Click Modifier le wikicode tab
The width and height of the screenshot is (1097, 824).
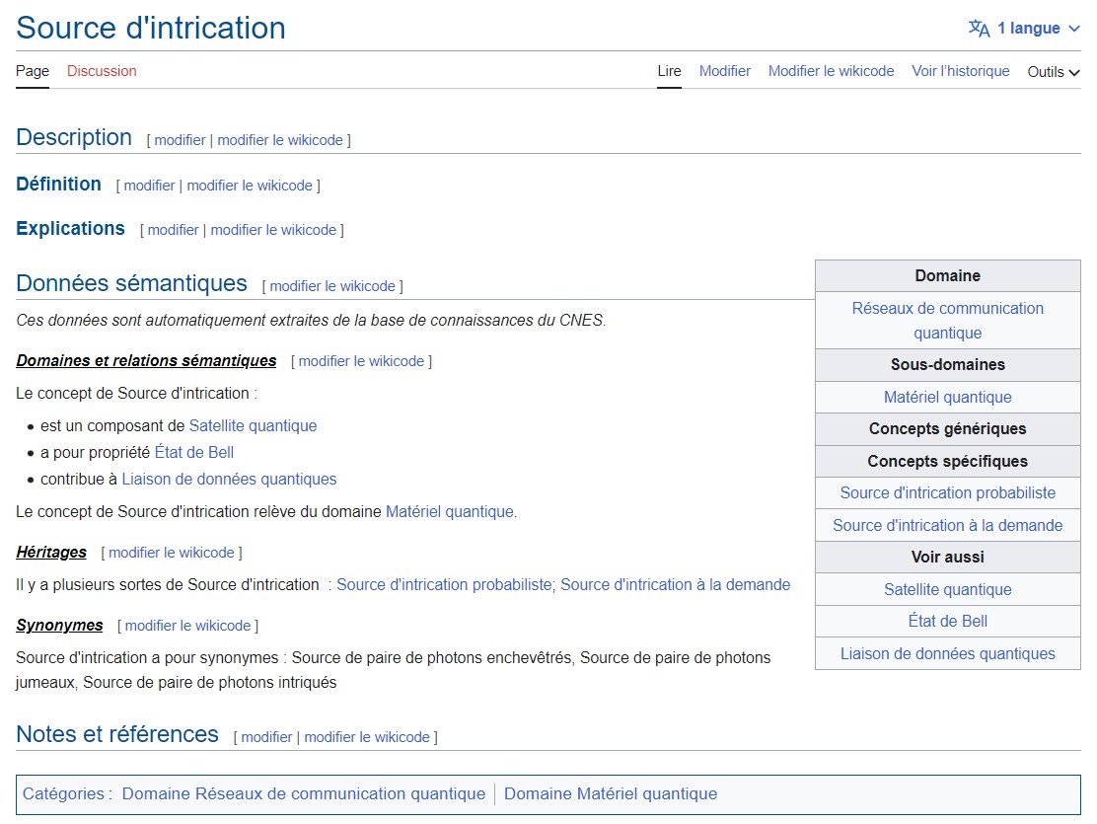coord(831,71)
